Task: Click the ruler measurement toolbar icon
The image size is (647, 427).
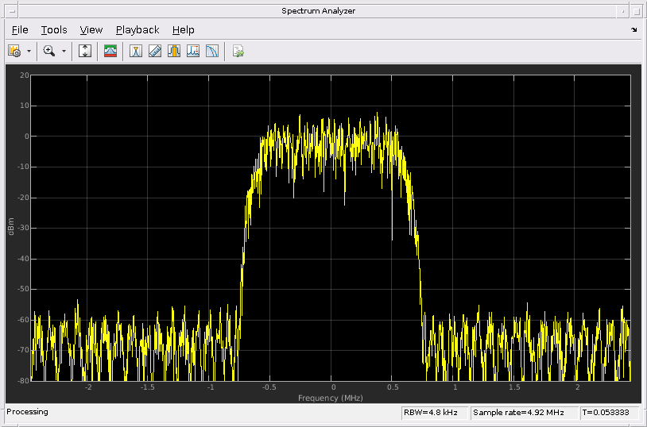Action: pos(155,52)
